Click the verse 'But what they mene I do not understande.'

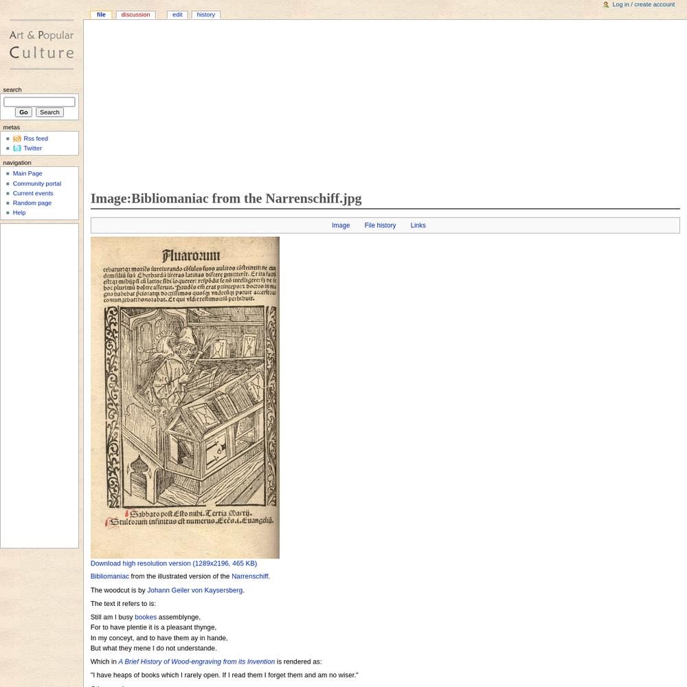coord(154,648)
